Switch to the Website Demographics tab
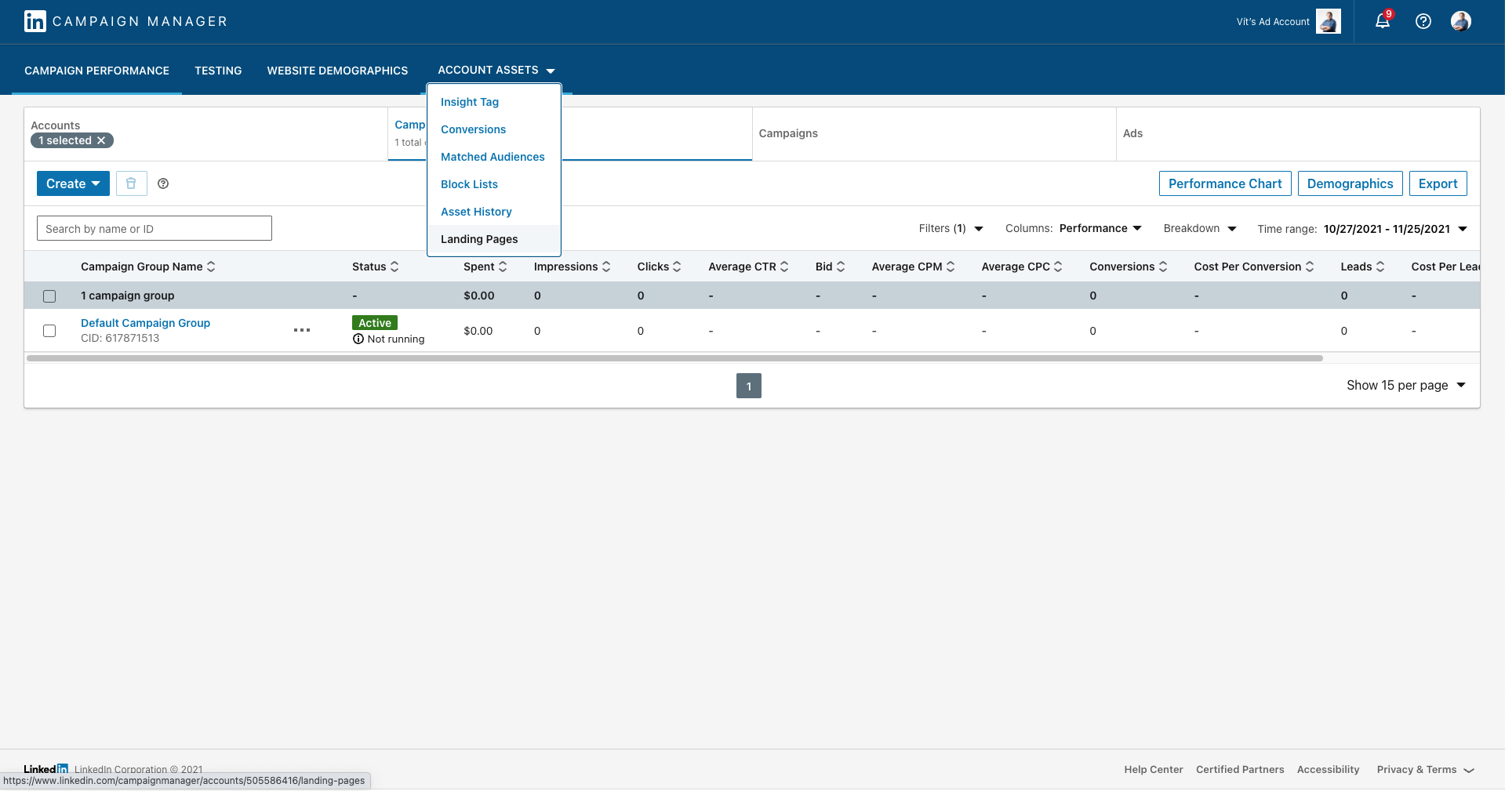This screenshot has width=1505, height=791. click(x=337, y=71)
